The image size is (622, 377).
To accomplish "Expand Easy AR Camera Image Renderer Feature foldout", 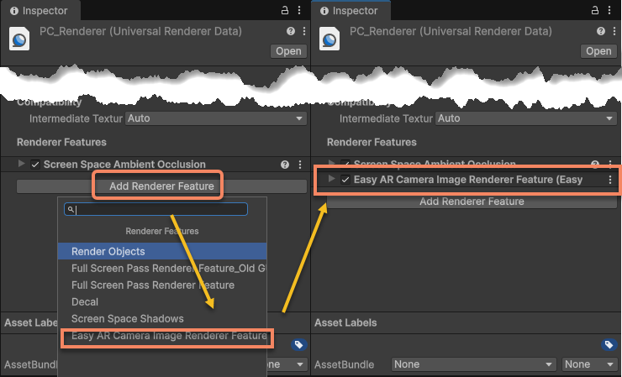I will click(x=332, y=179).
